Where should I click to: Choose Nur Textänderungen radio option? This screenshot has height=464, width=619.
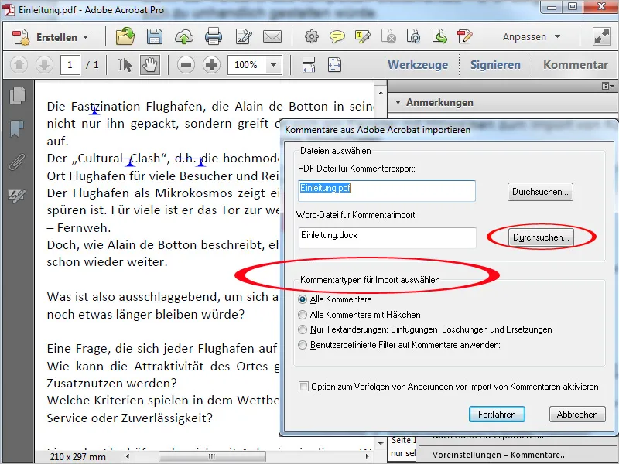point(303,329)
